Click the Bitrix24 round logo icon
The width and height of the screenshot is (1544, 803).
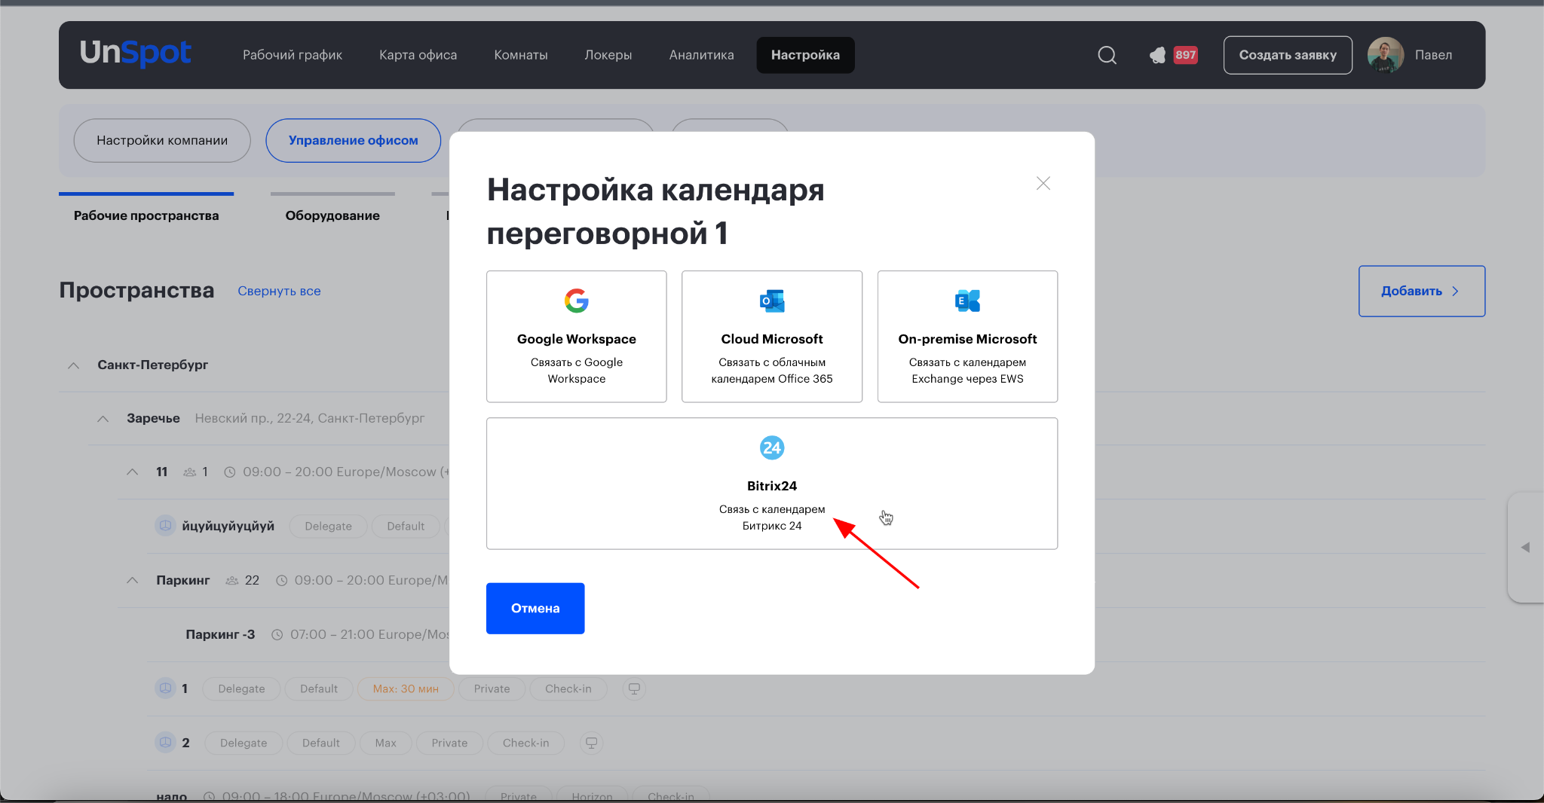tap(772, 448)
